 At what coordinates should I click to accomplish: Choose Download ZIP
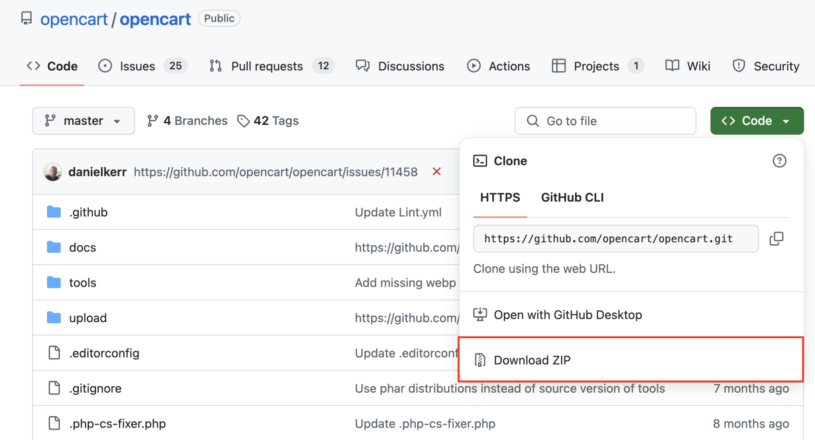pyautogui.click(x=532, y=360)
